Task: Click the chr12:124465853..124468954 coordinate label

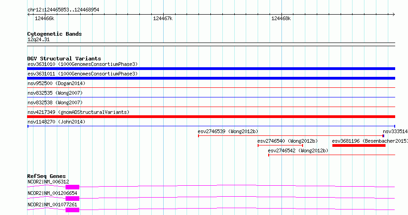Action: tap(63, 10)
